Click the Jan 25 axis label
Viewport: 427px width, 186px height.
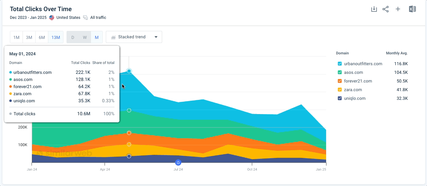pos(321,169)
